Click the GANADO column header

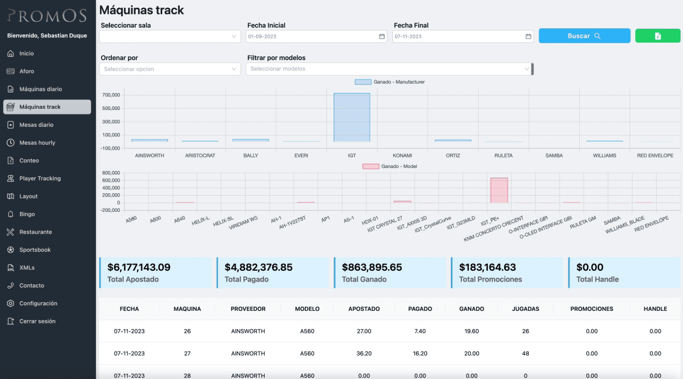471,309
